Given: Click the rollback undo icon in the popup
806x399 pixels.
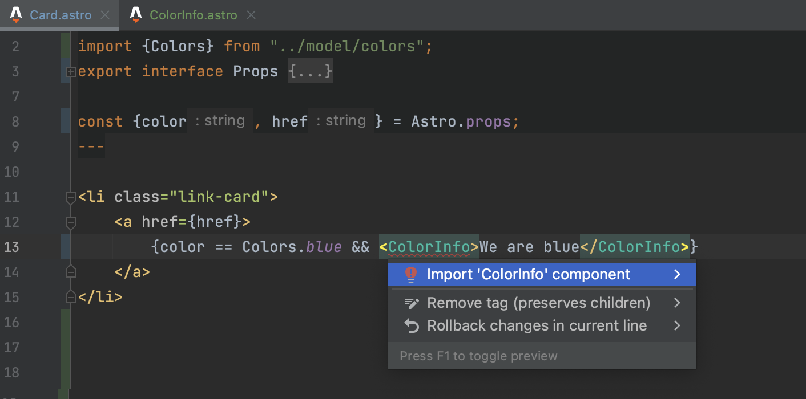Looking at the screenshot, I should coord(411,325).
